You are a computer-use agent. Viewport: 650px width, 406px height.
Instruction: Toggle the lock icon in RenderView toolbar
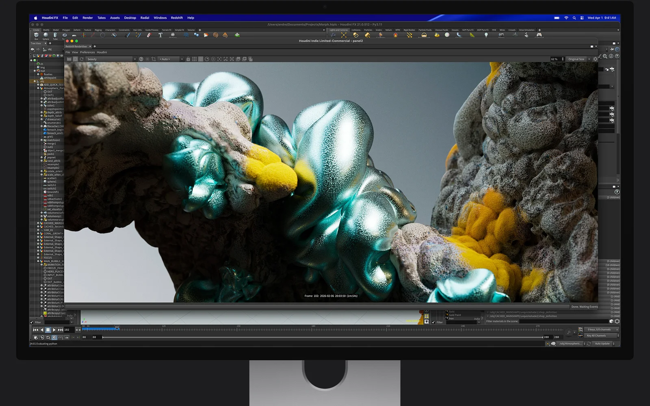coord(188,59)
